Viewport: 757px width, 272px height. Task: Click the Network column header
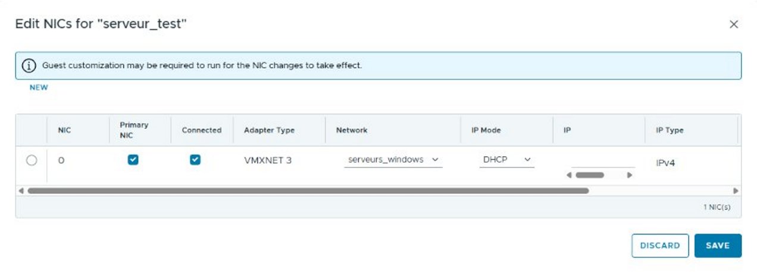(x=352, y=130)
